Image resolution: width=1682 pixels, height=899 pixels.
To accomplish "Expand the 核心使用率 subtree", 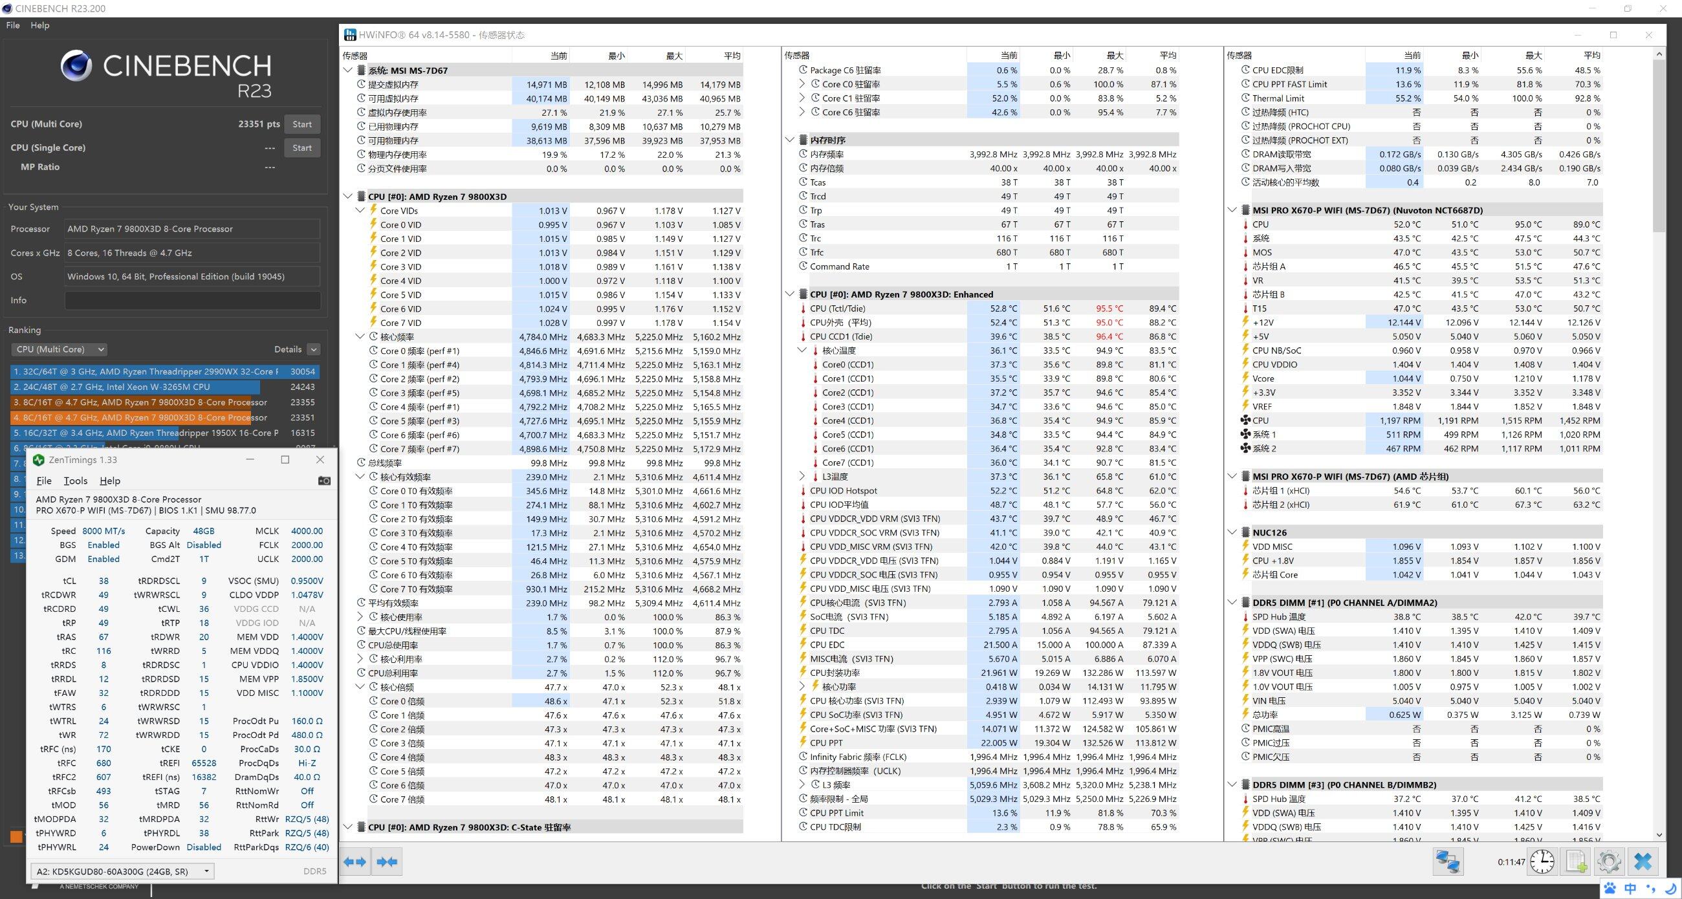I will 360,617.
